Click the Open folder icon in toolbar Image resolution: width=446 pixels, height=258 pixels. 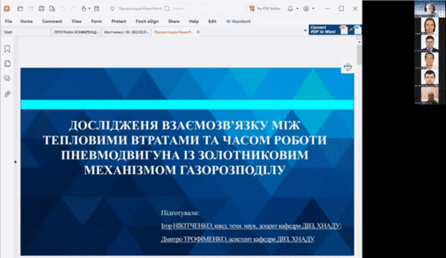coord(20,9)
